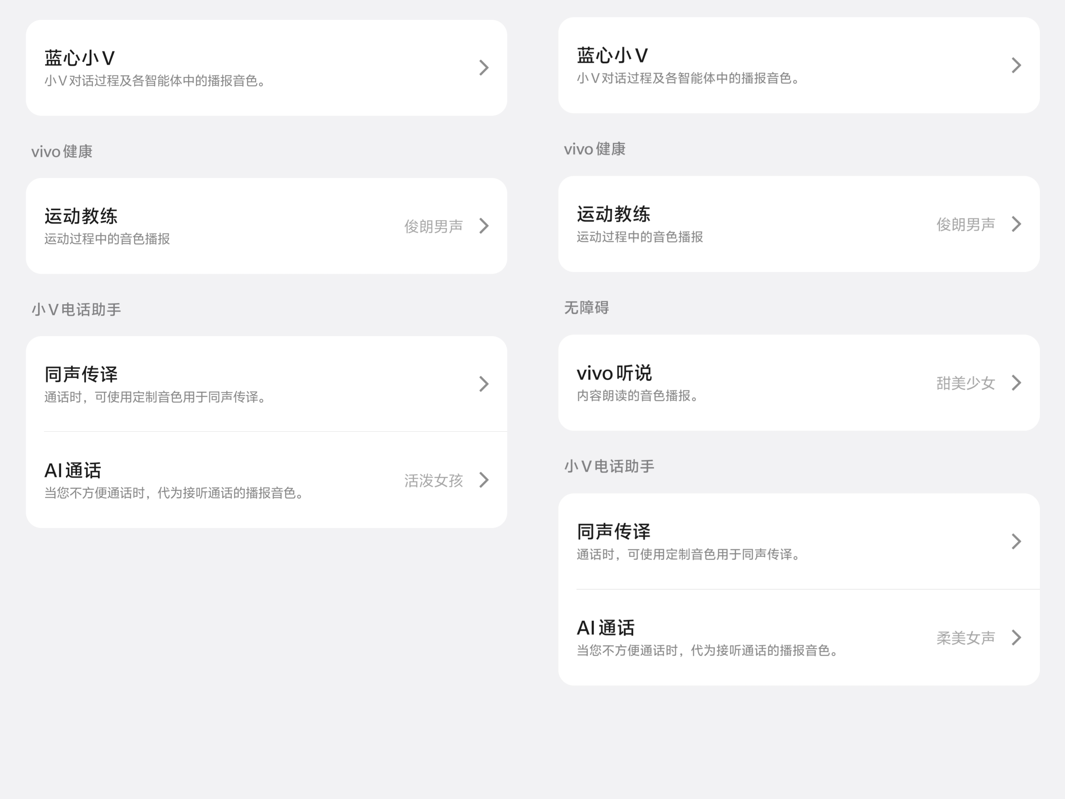Select 蓝心小V title in right panel
The height and width of the screenshot is (799, 1065).
(x=612, y=56)
